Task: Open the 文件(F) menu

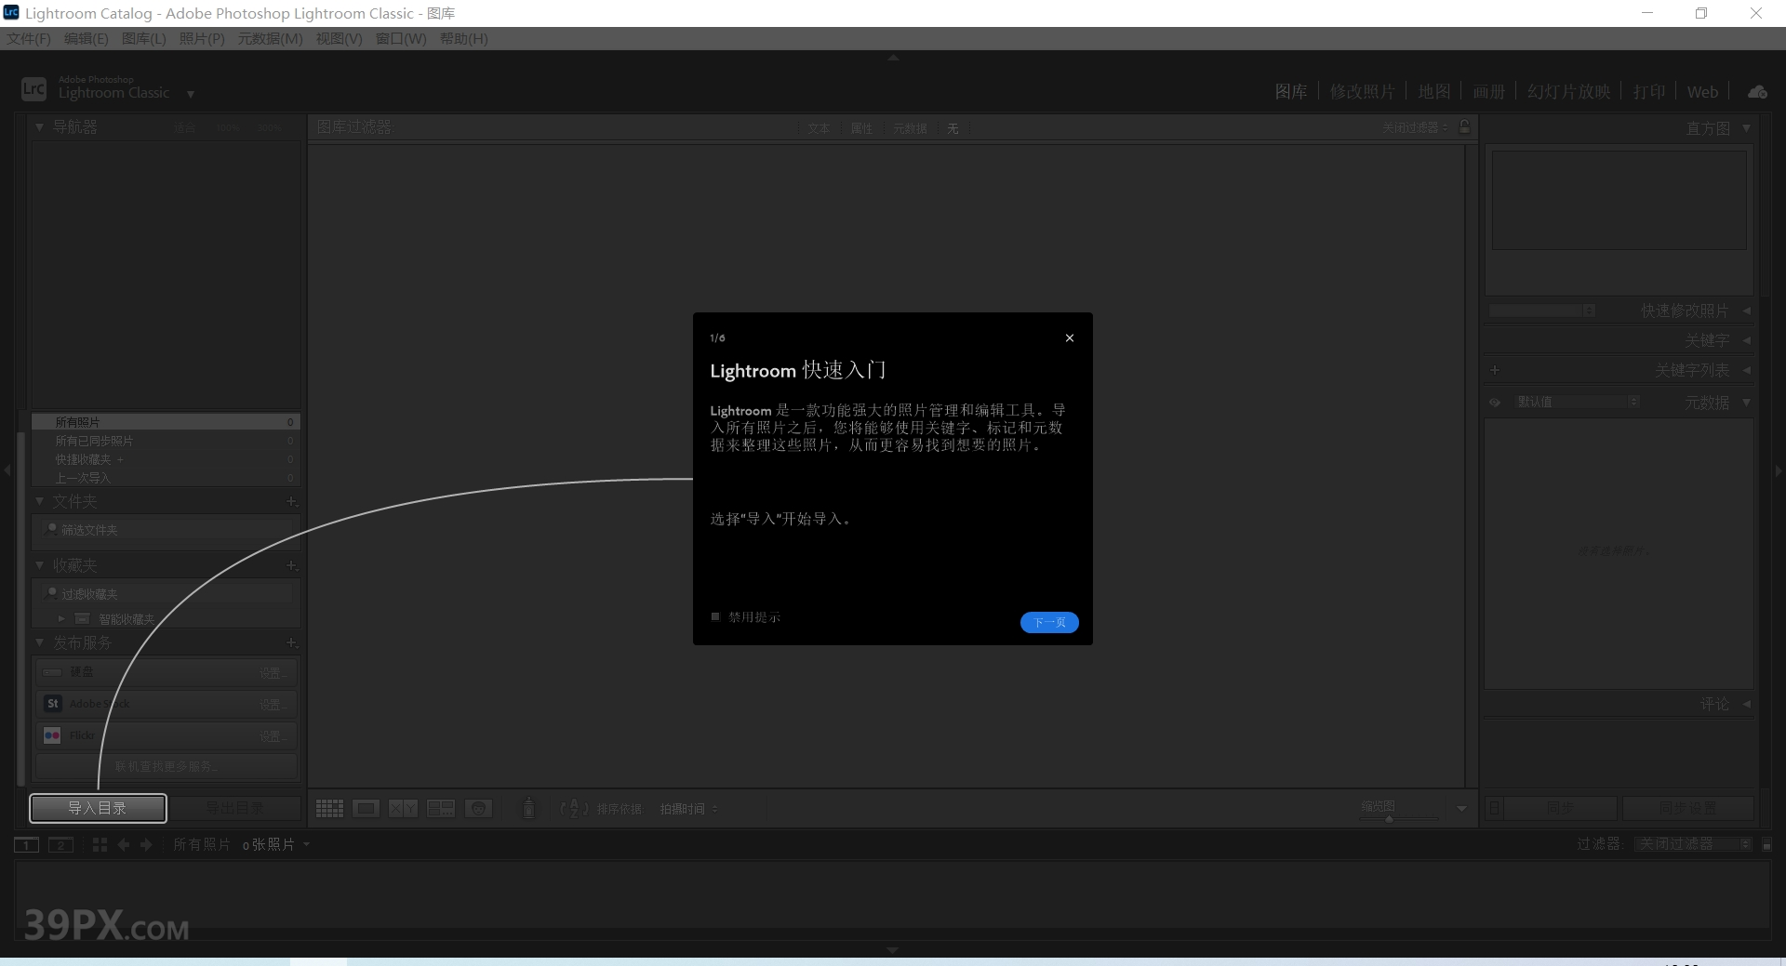Action: [29, 38]
